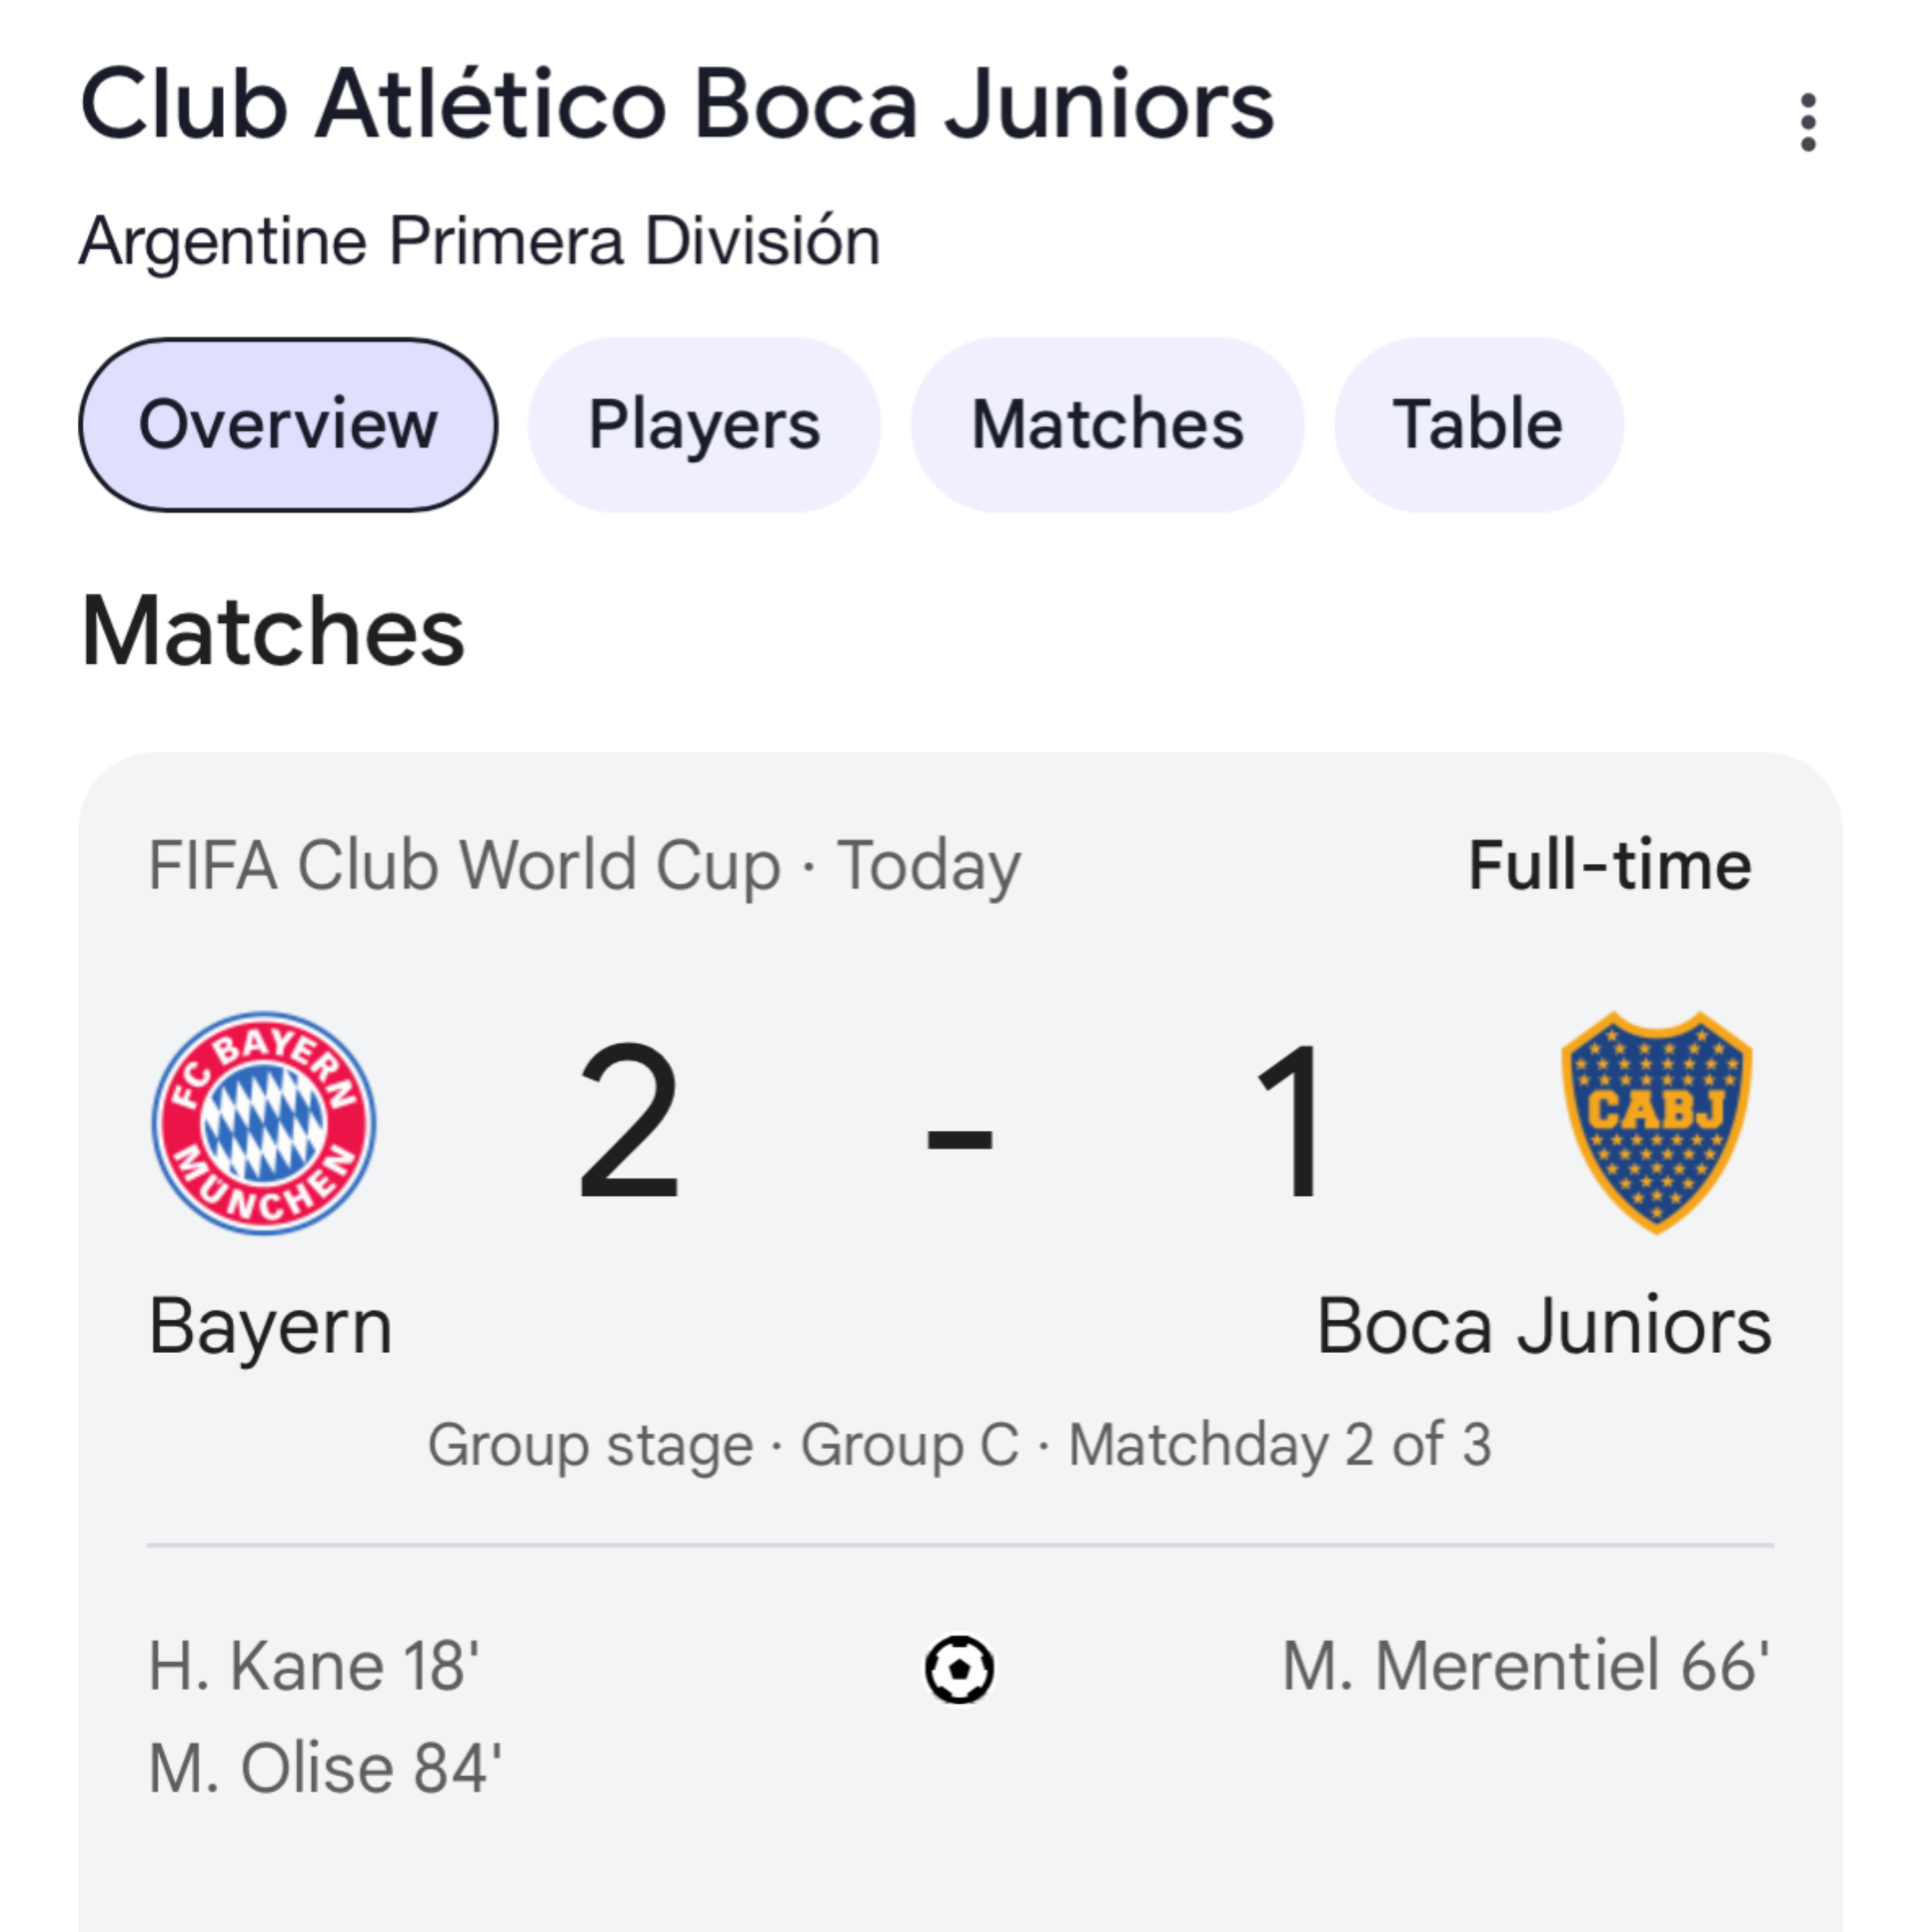Open the Matches tab
Image resolution: width=1921 pixels, height=1932 pixels.
click(1107, 425)
